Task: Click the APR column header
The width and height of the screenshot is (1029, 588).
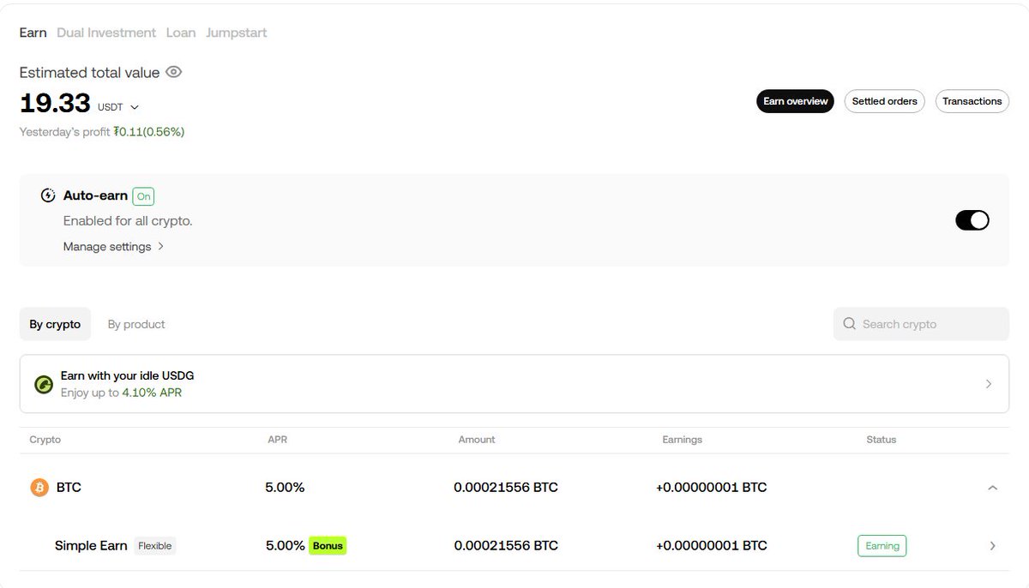Action: pyautogui.click(x=277, y=440)
